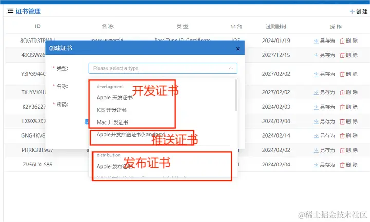Click the ID cell K2Y36227

coord(34,107)
